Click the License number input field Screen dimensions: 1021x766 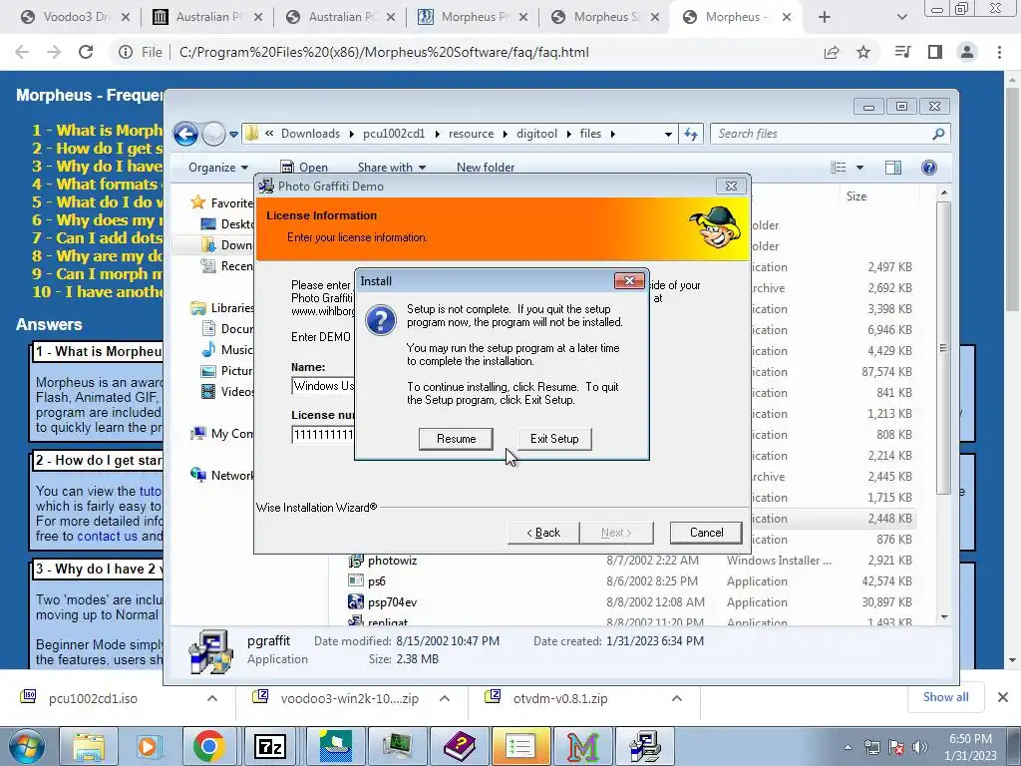(324, 435)
